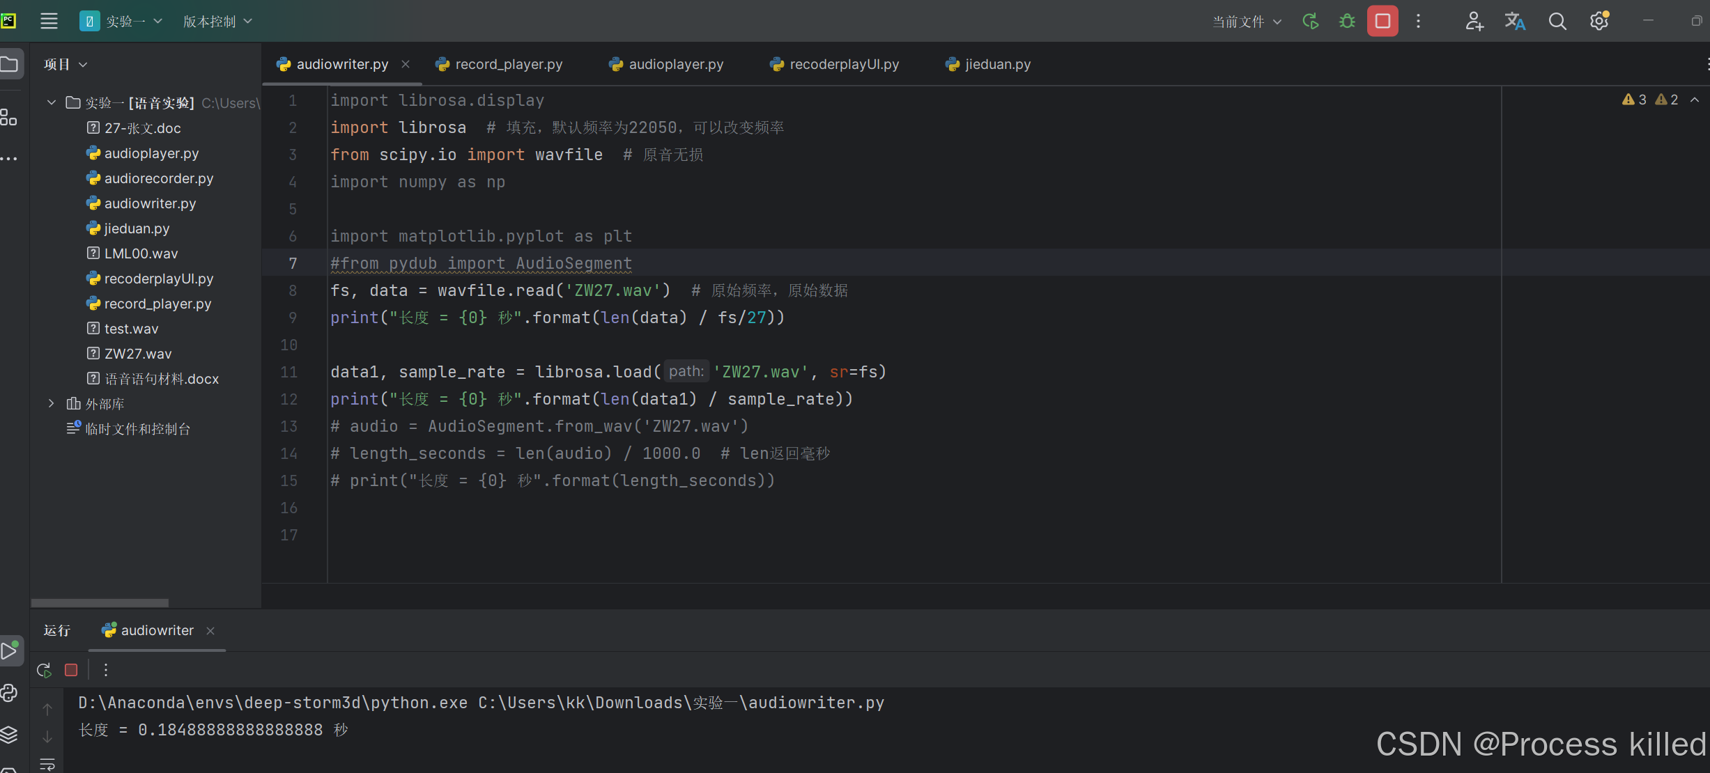
Task: Open Search Everywhere with magnifier icon
Action: tap(1557, 21)
